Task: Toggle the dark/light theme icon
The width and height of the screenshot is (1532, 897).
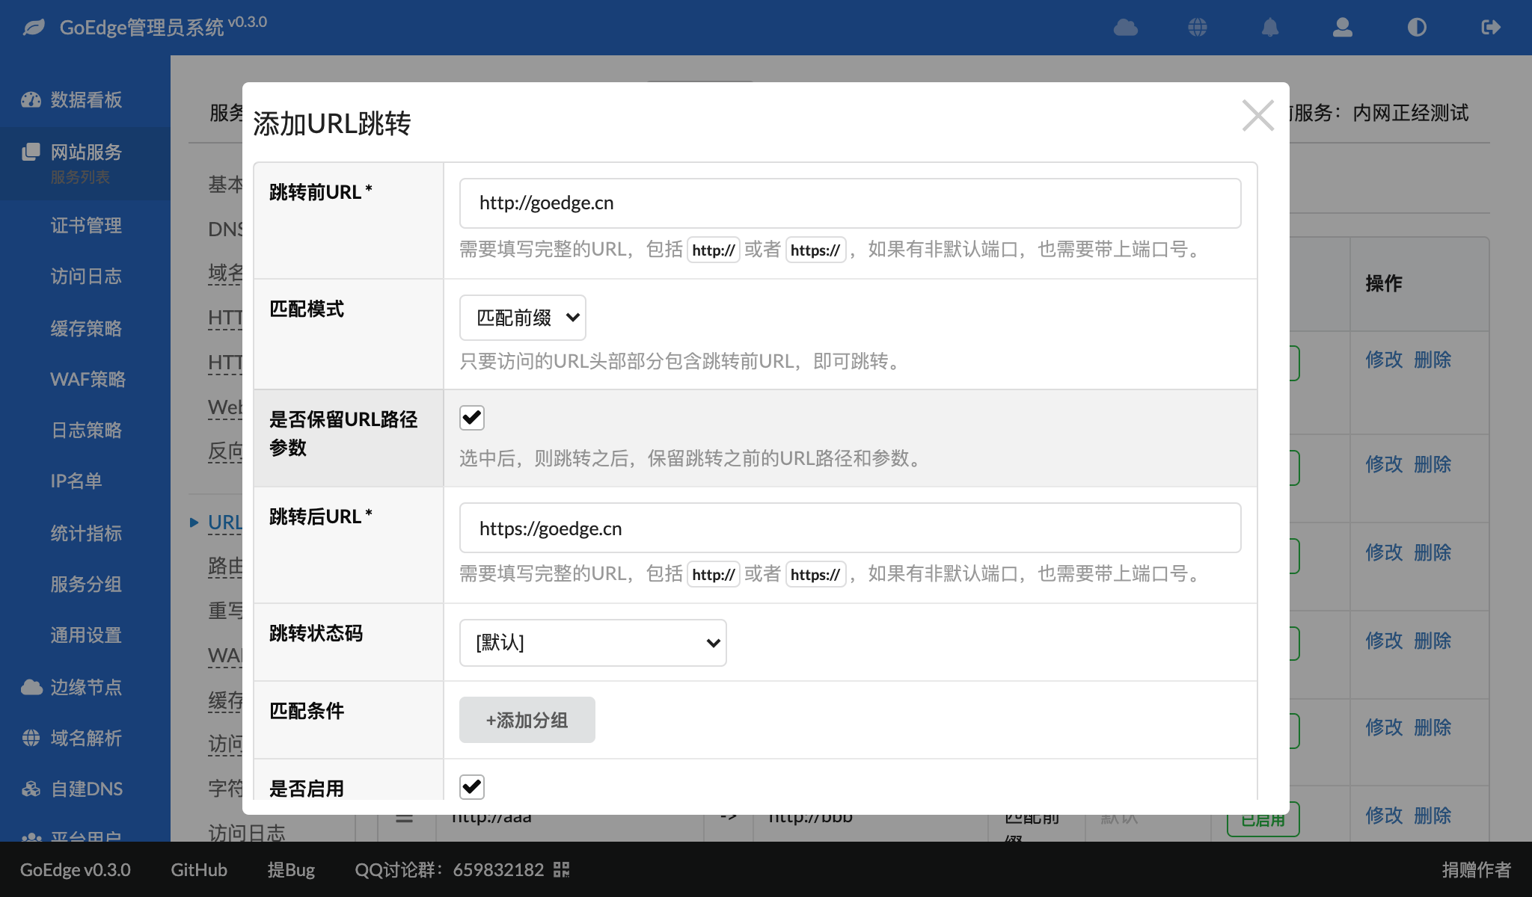Action: click(x=1417, y=28)
